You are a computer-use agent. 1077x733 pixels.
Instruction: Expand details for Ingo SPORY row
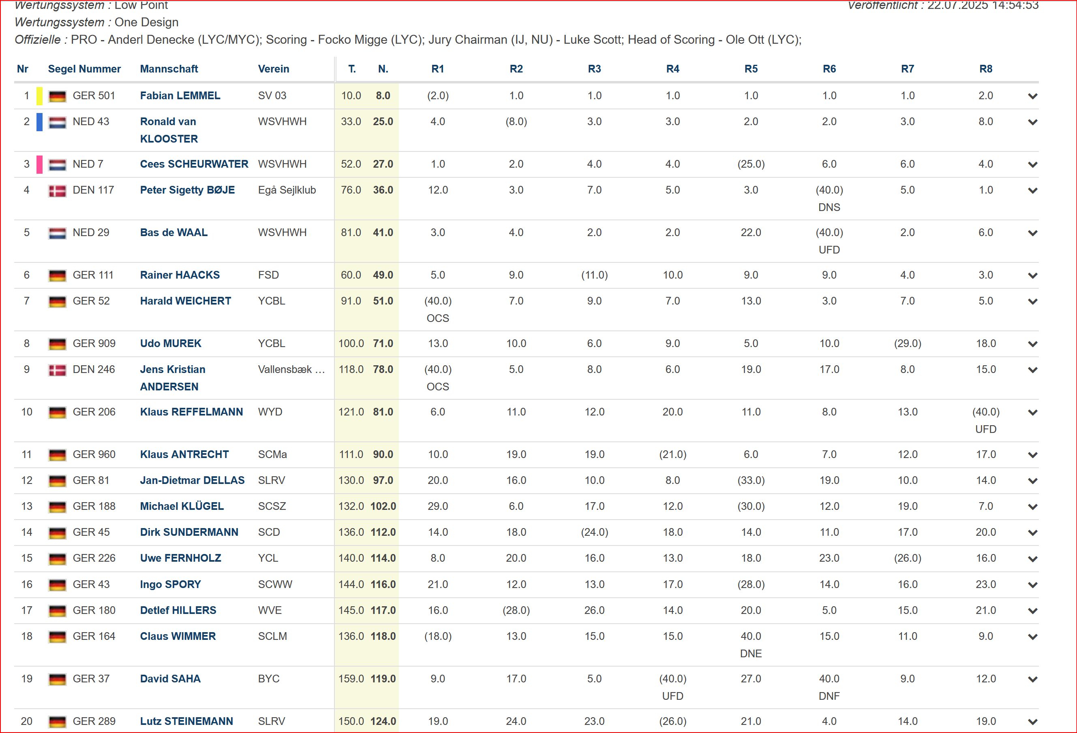point(1032,585)
